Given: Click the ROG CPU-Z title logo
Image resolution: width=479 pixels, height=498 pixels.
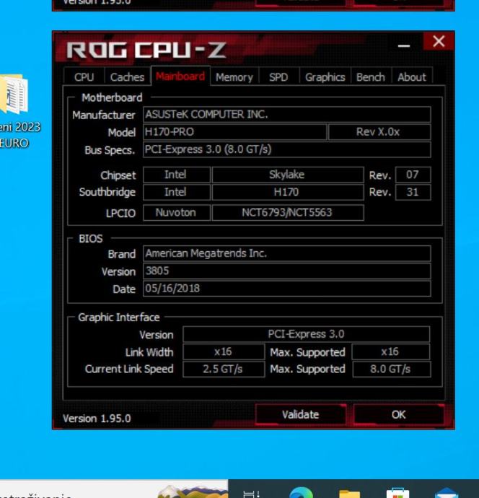Looking at the screenshot, I should 146,51.
